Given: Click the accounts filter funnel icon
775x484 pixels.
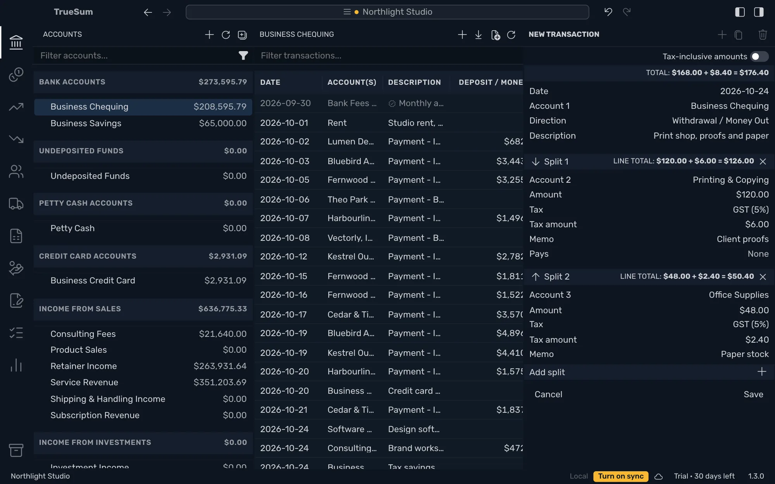Looking at the screenshot, I should pos(243,56).
